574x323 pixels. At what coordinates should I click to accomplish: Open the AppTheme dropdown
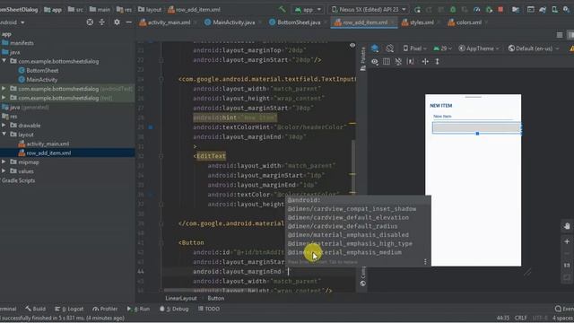pos(479,48)
